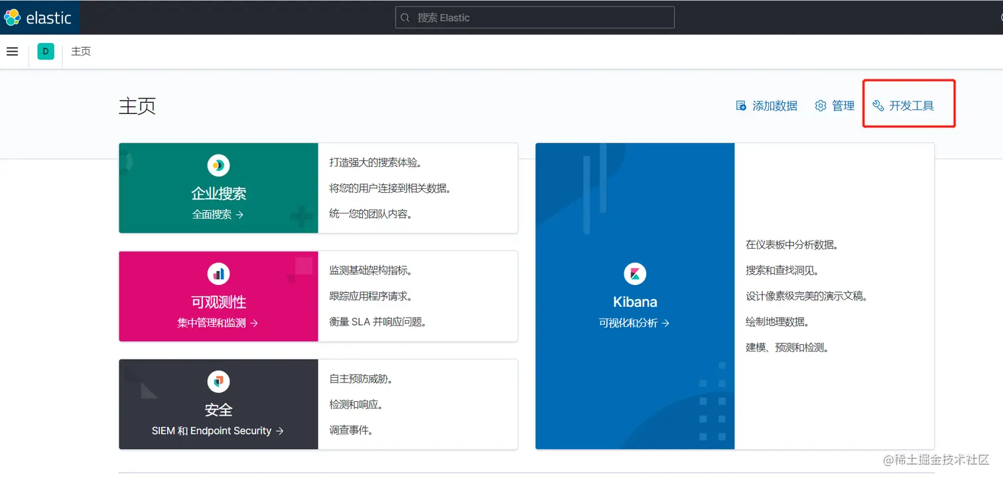This screenshot has height=480, width=1003.
Task: Click text 打造强大的搜索体验。
Action: tap(376, 162)
